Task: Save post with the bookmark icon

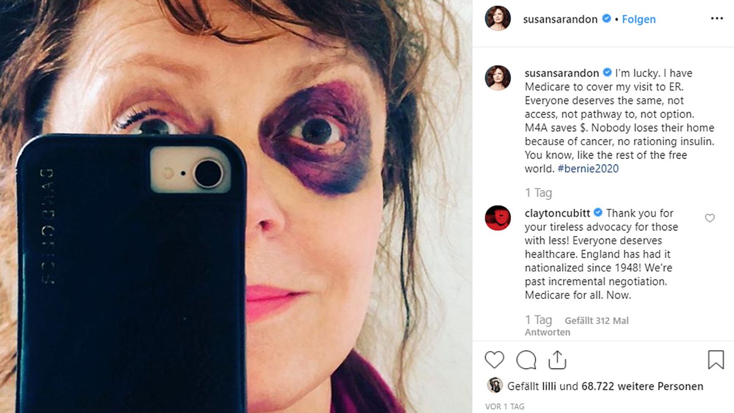Action: pos(716,360)
